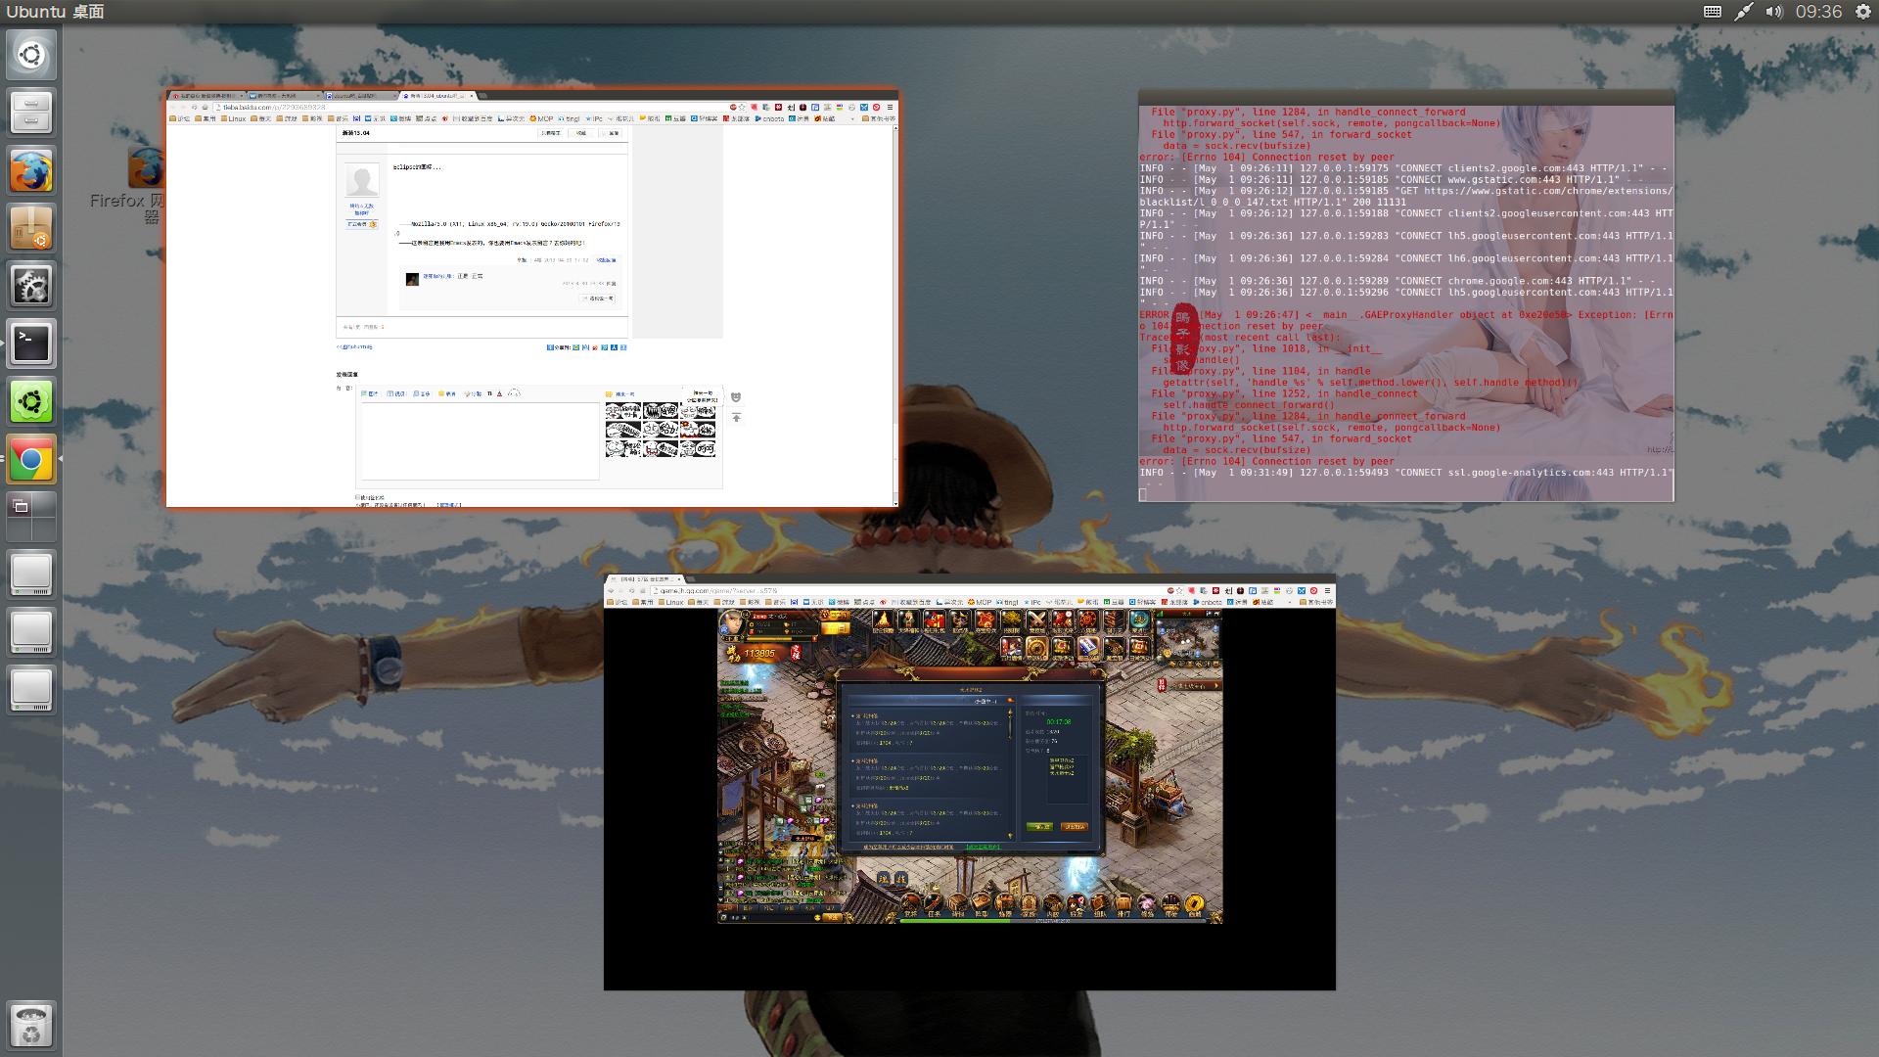
Task: Click the Terminal launcher icon
Action: 31,344
